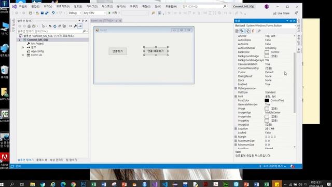The image size is (332, 187).
Task: Open the 보기(V) menu
Action: coord(48,7)
